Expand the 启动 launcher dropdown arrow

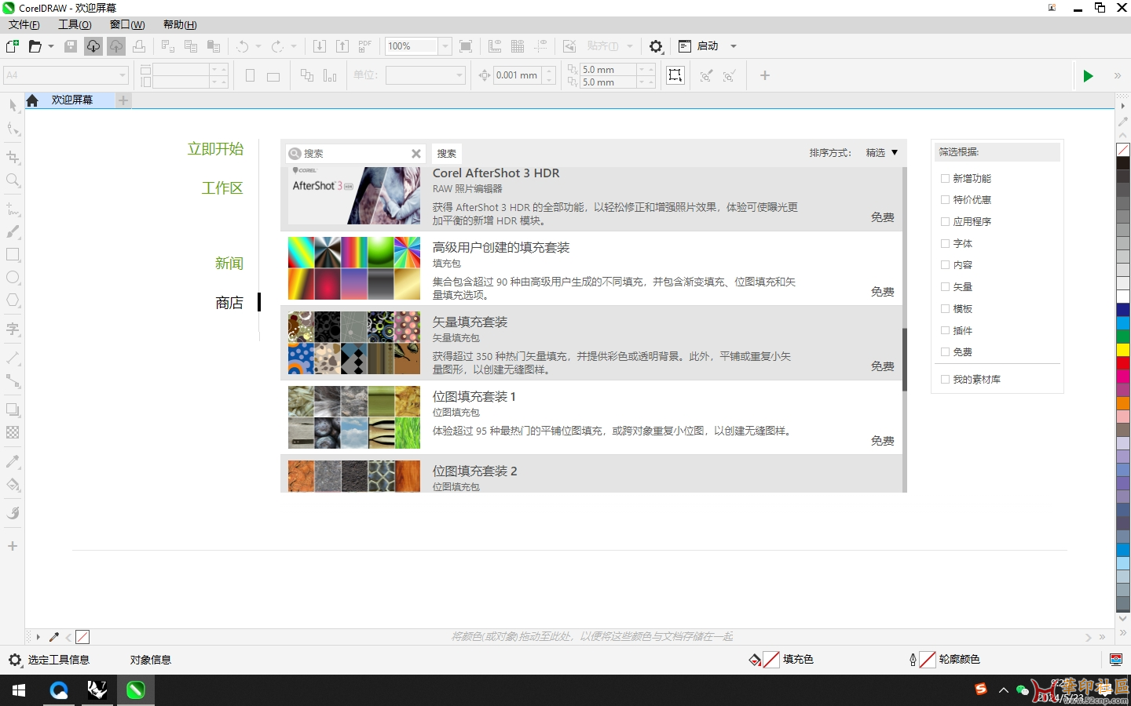pyautogui.click(x=734, y=46)
